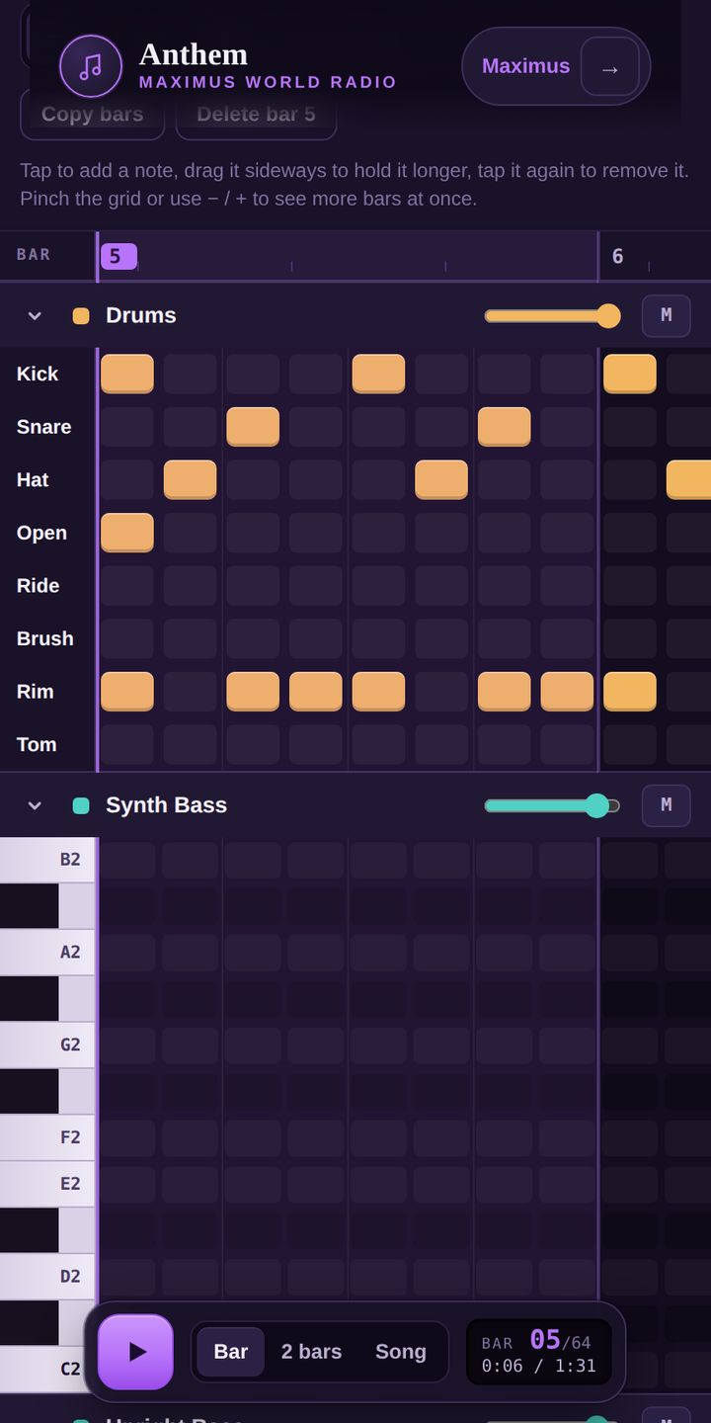Select the 2 bars loop mode
This screenshot has width=711, height=1423.
(x=312, y=1352)
